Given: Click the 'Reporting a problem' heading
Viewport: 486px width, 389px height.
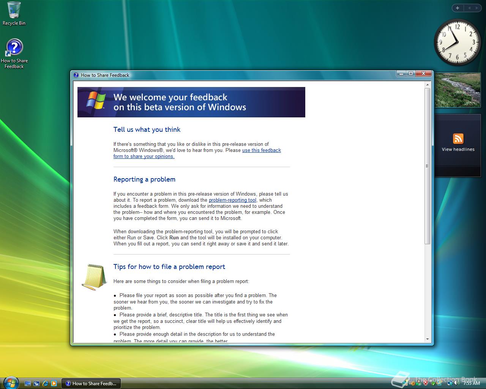Looking at the screenshot, I should pos(144,179).
